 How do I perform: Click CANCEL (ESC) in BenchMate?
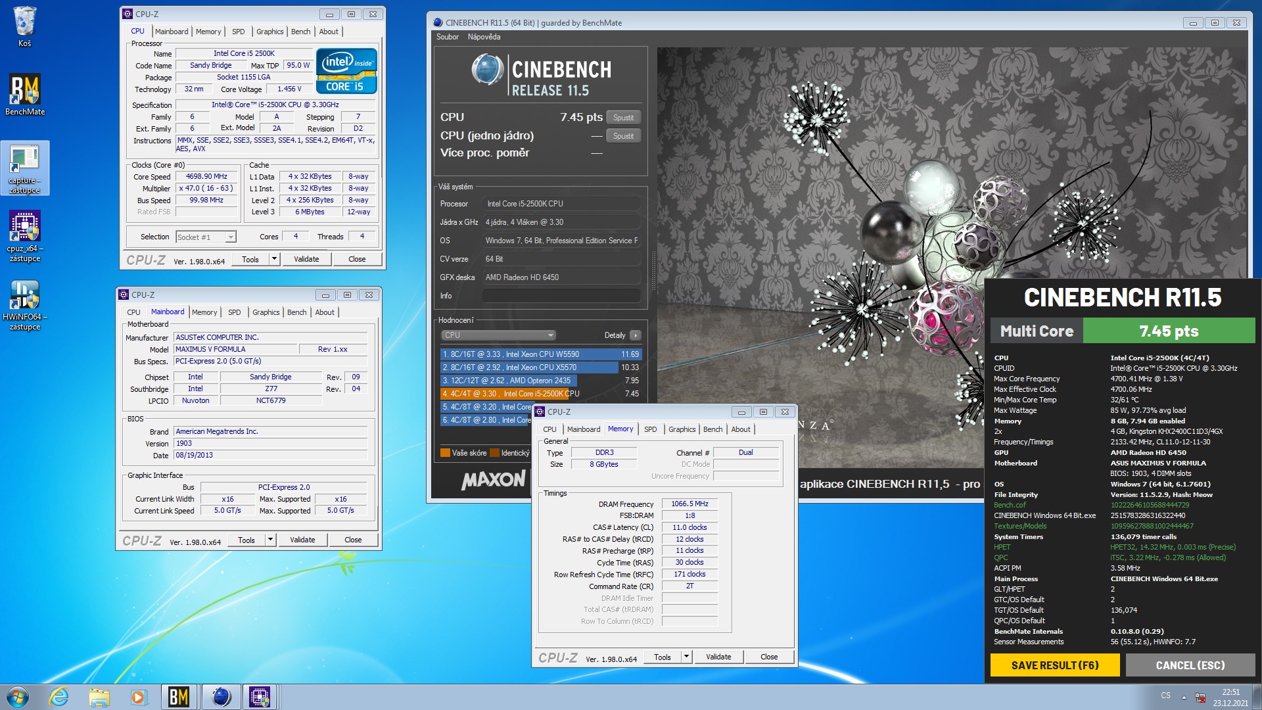1190,665
